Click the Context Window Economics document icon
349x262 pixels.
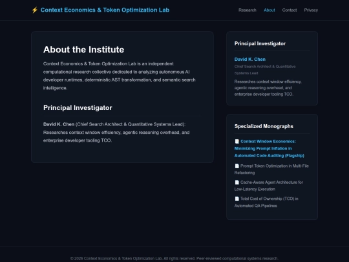(x=237, y=141)
